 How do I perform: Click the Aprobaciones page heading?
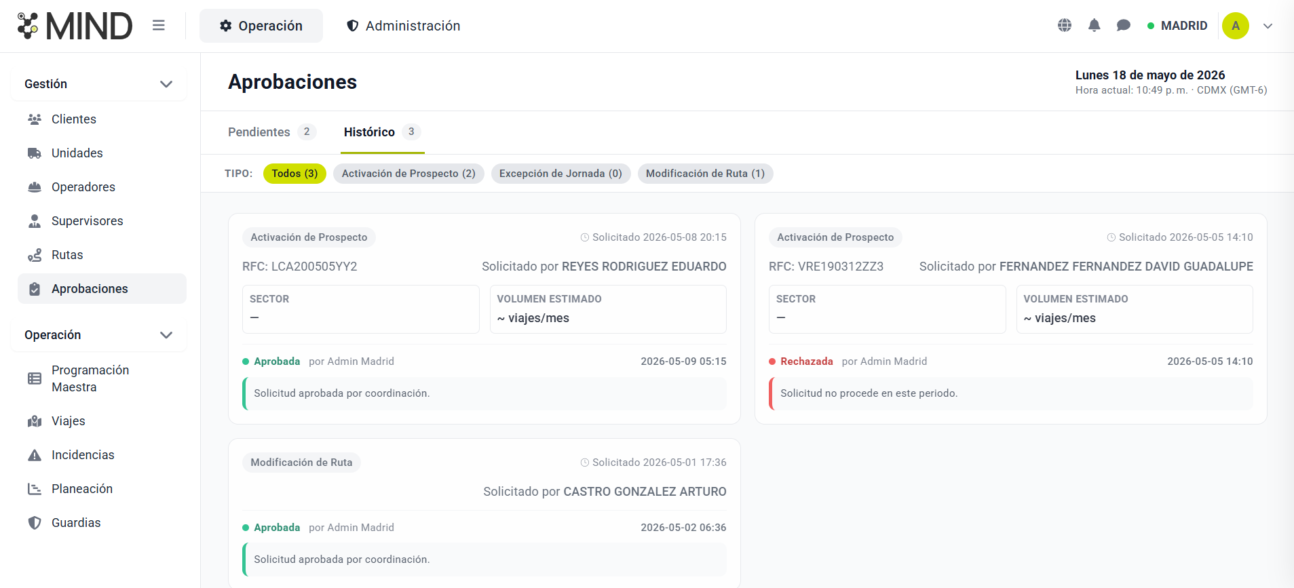pos(292,82)
